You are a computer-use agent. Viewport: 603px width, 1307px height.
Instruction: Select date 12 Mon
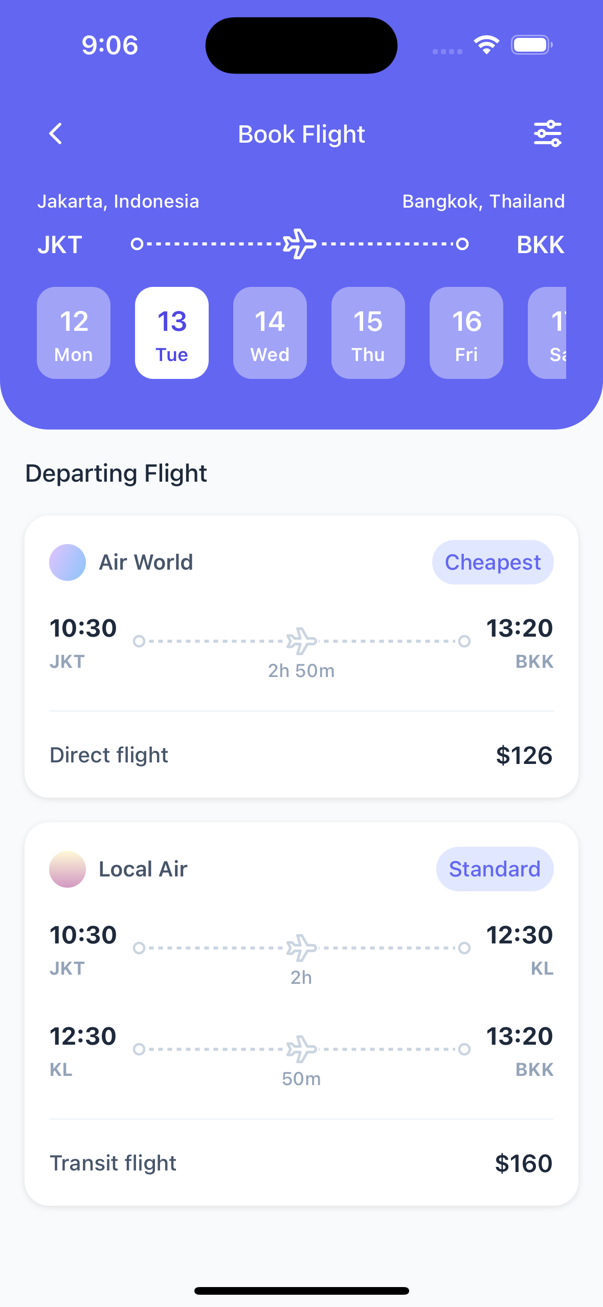coord(74,333)
